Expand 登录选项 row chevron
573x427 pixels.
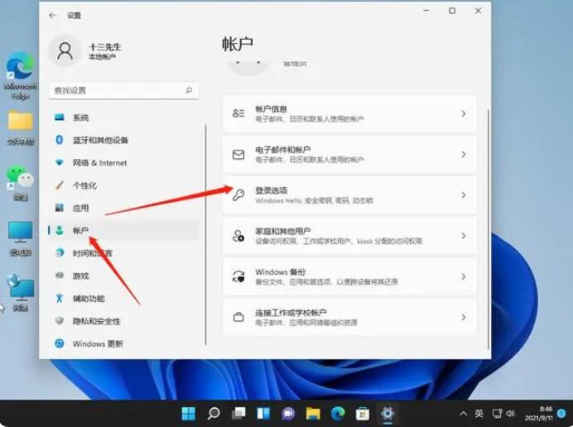click(x=464, y=195)
